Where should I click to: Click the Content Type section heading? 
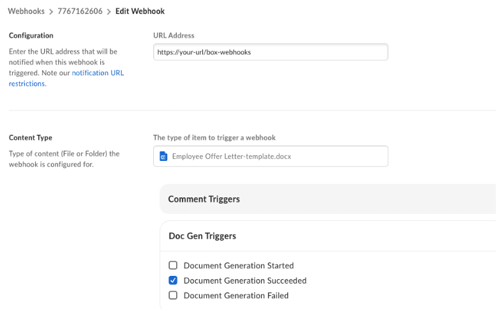click(31, 137)
